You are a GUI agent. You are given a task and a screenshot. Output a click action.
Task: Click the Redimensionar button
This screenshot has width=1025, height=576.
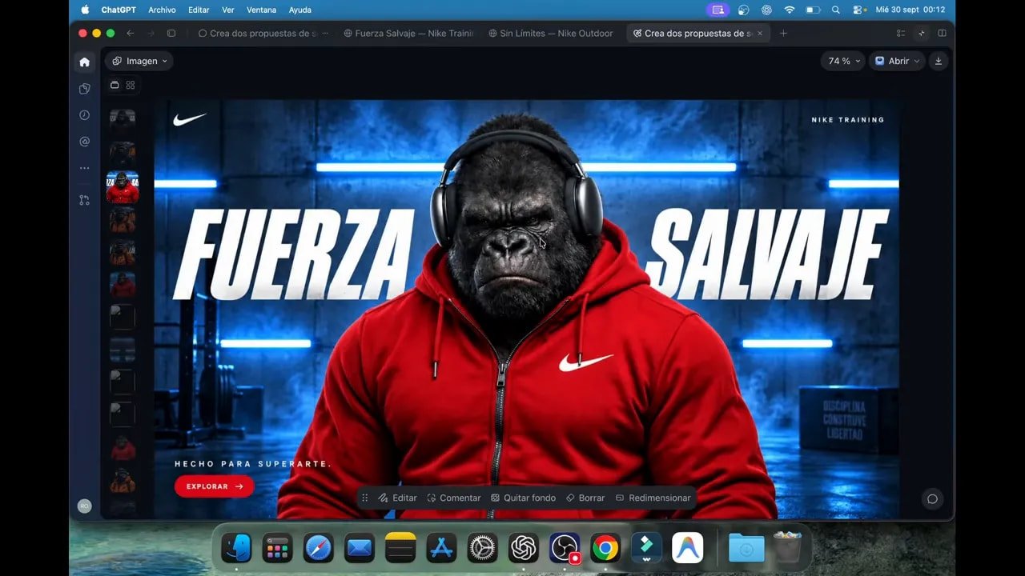coord(653,498)
